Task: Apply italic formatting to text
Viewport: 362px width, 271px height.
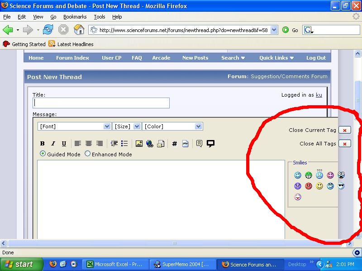Action: click(53, 144)
